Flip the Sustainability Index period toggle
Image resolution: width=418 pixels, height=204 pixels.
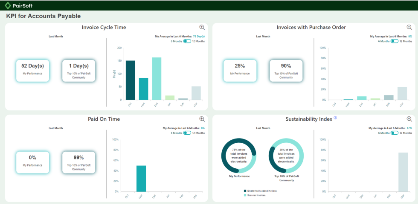point(394,133)
